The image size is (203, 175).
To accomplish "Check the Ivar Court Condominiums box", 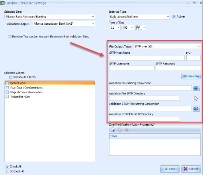I will 7,88.
